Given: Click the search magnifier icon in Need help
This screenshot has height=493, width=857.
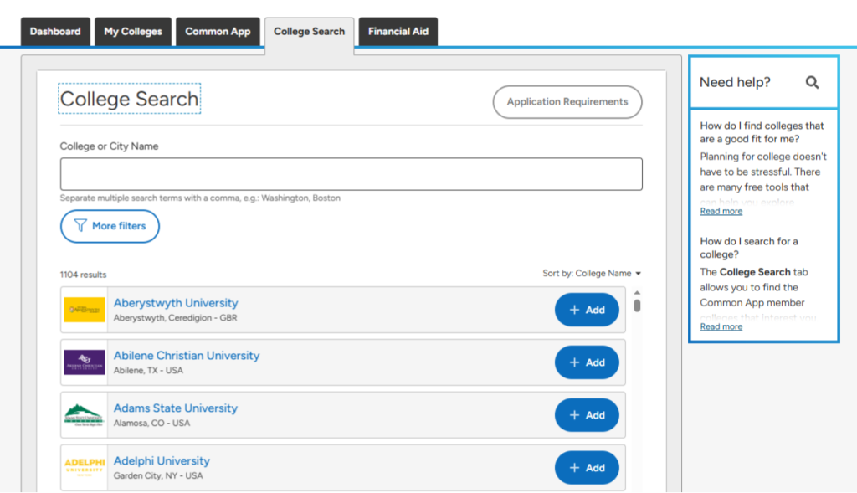Looking at the screenshot, I should 812,82.
